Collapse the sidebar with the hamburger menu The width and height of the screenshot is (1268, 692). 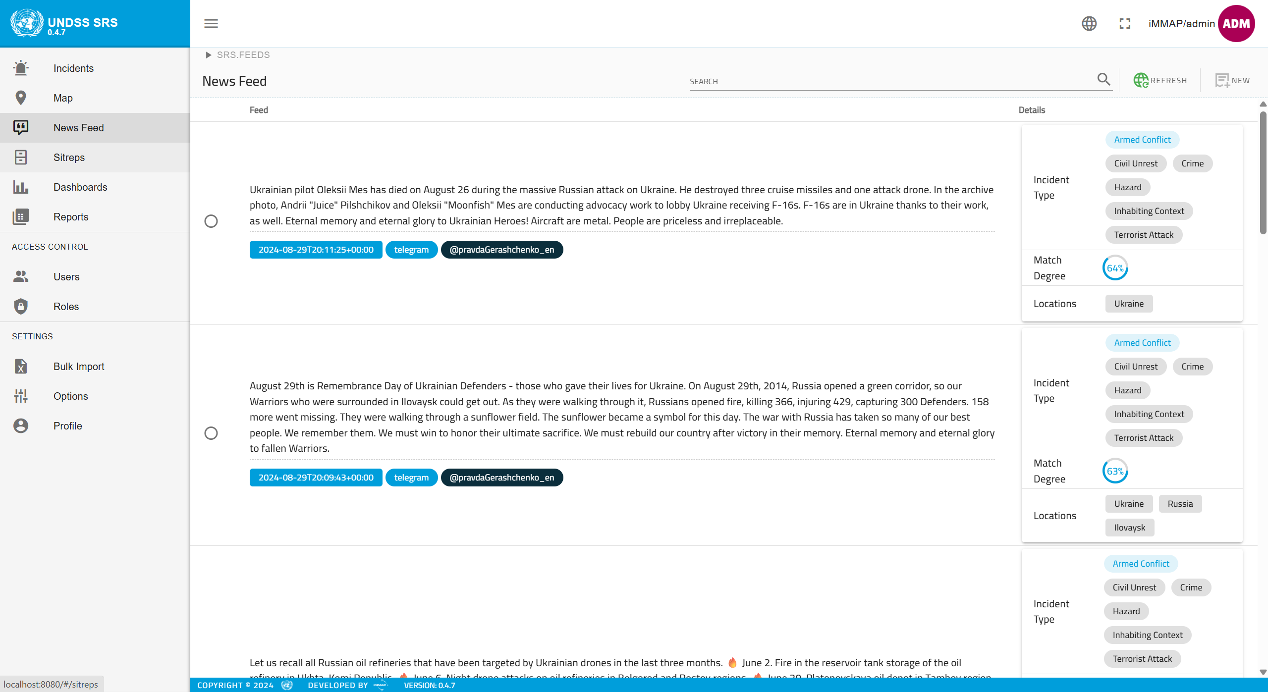211,23
